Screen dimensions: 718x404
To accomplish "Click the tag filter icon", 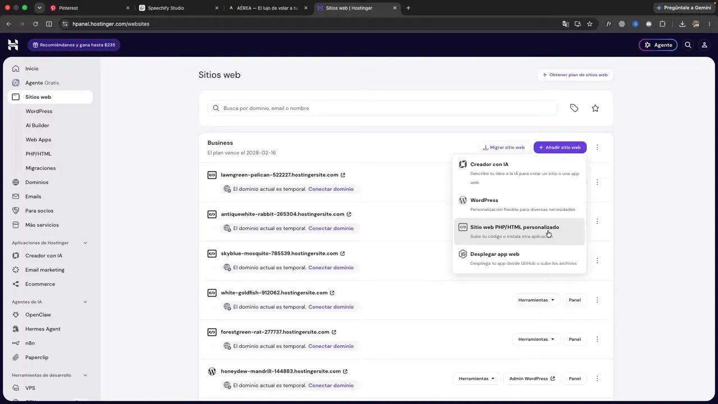I will (574, 108).
